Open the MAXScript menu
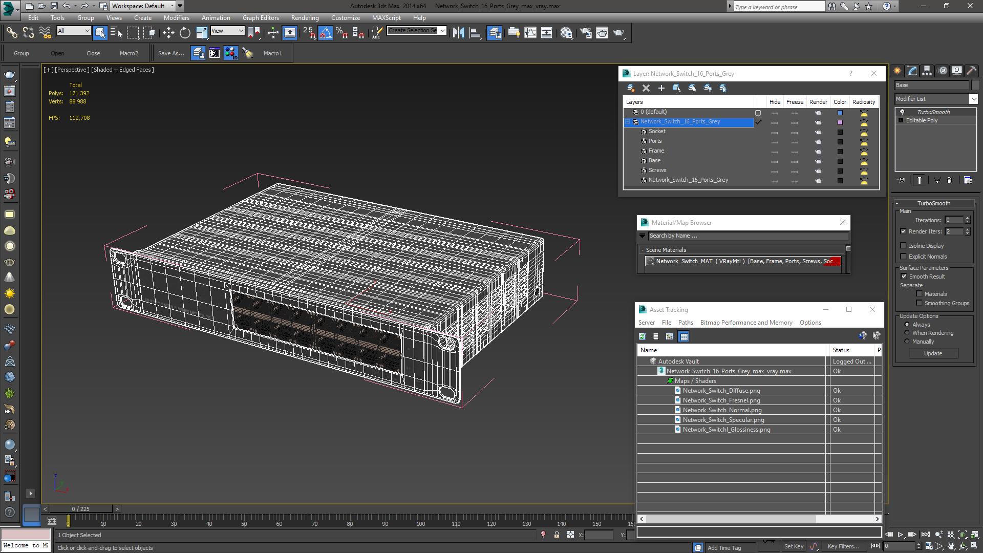Image resolution: width=983 pixels, height=553 pixels. [x=387, y=17]
